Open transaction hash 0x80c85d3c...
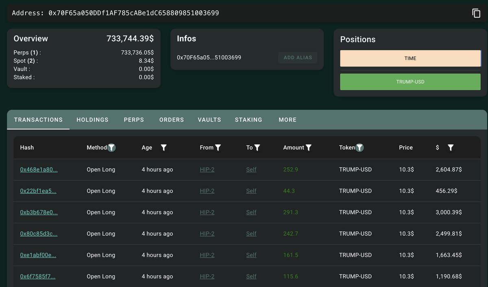488x287 pixels. tap(39, 234)
